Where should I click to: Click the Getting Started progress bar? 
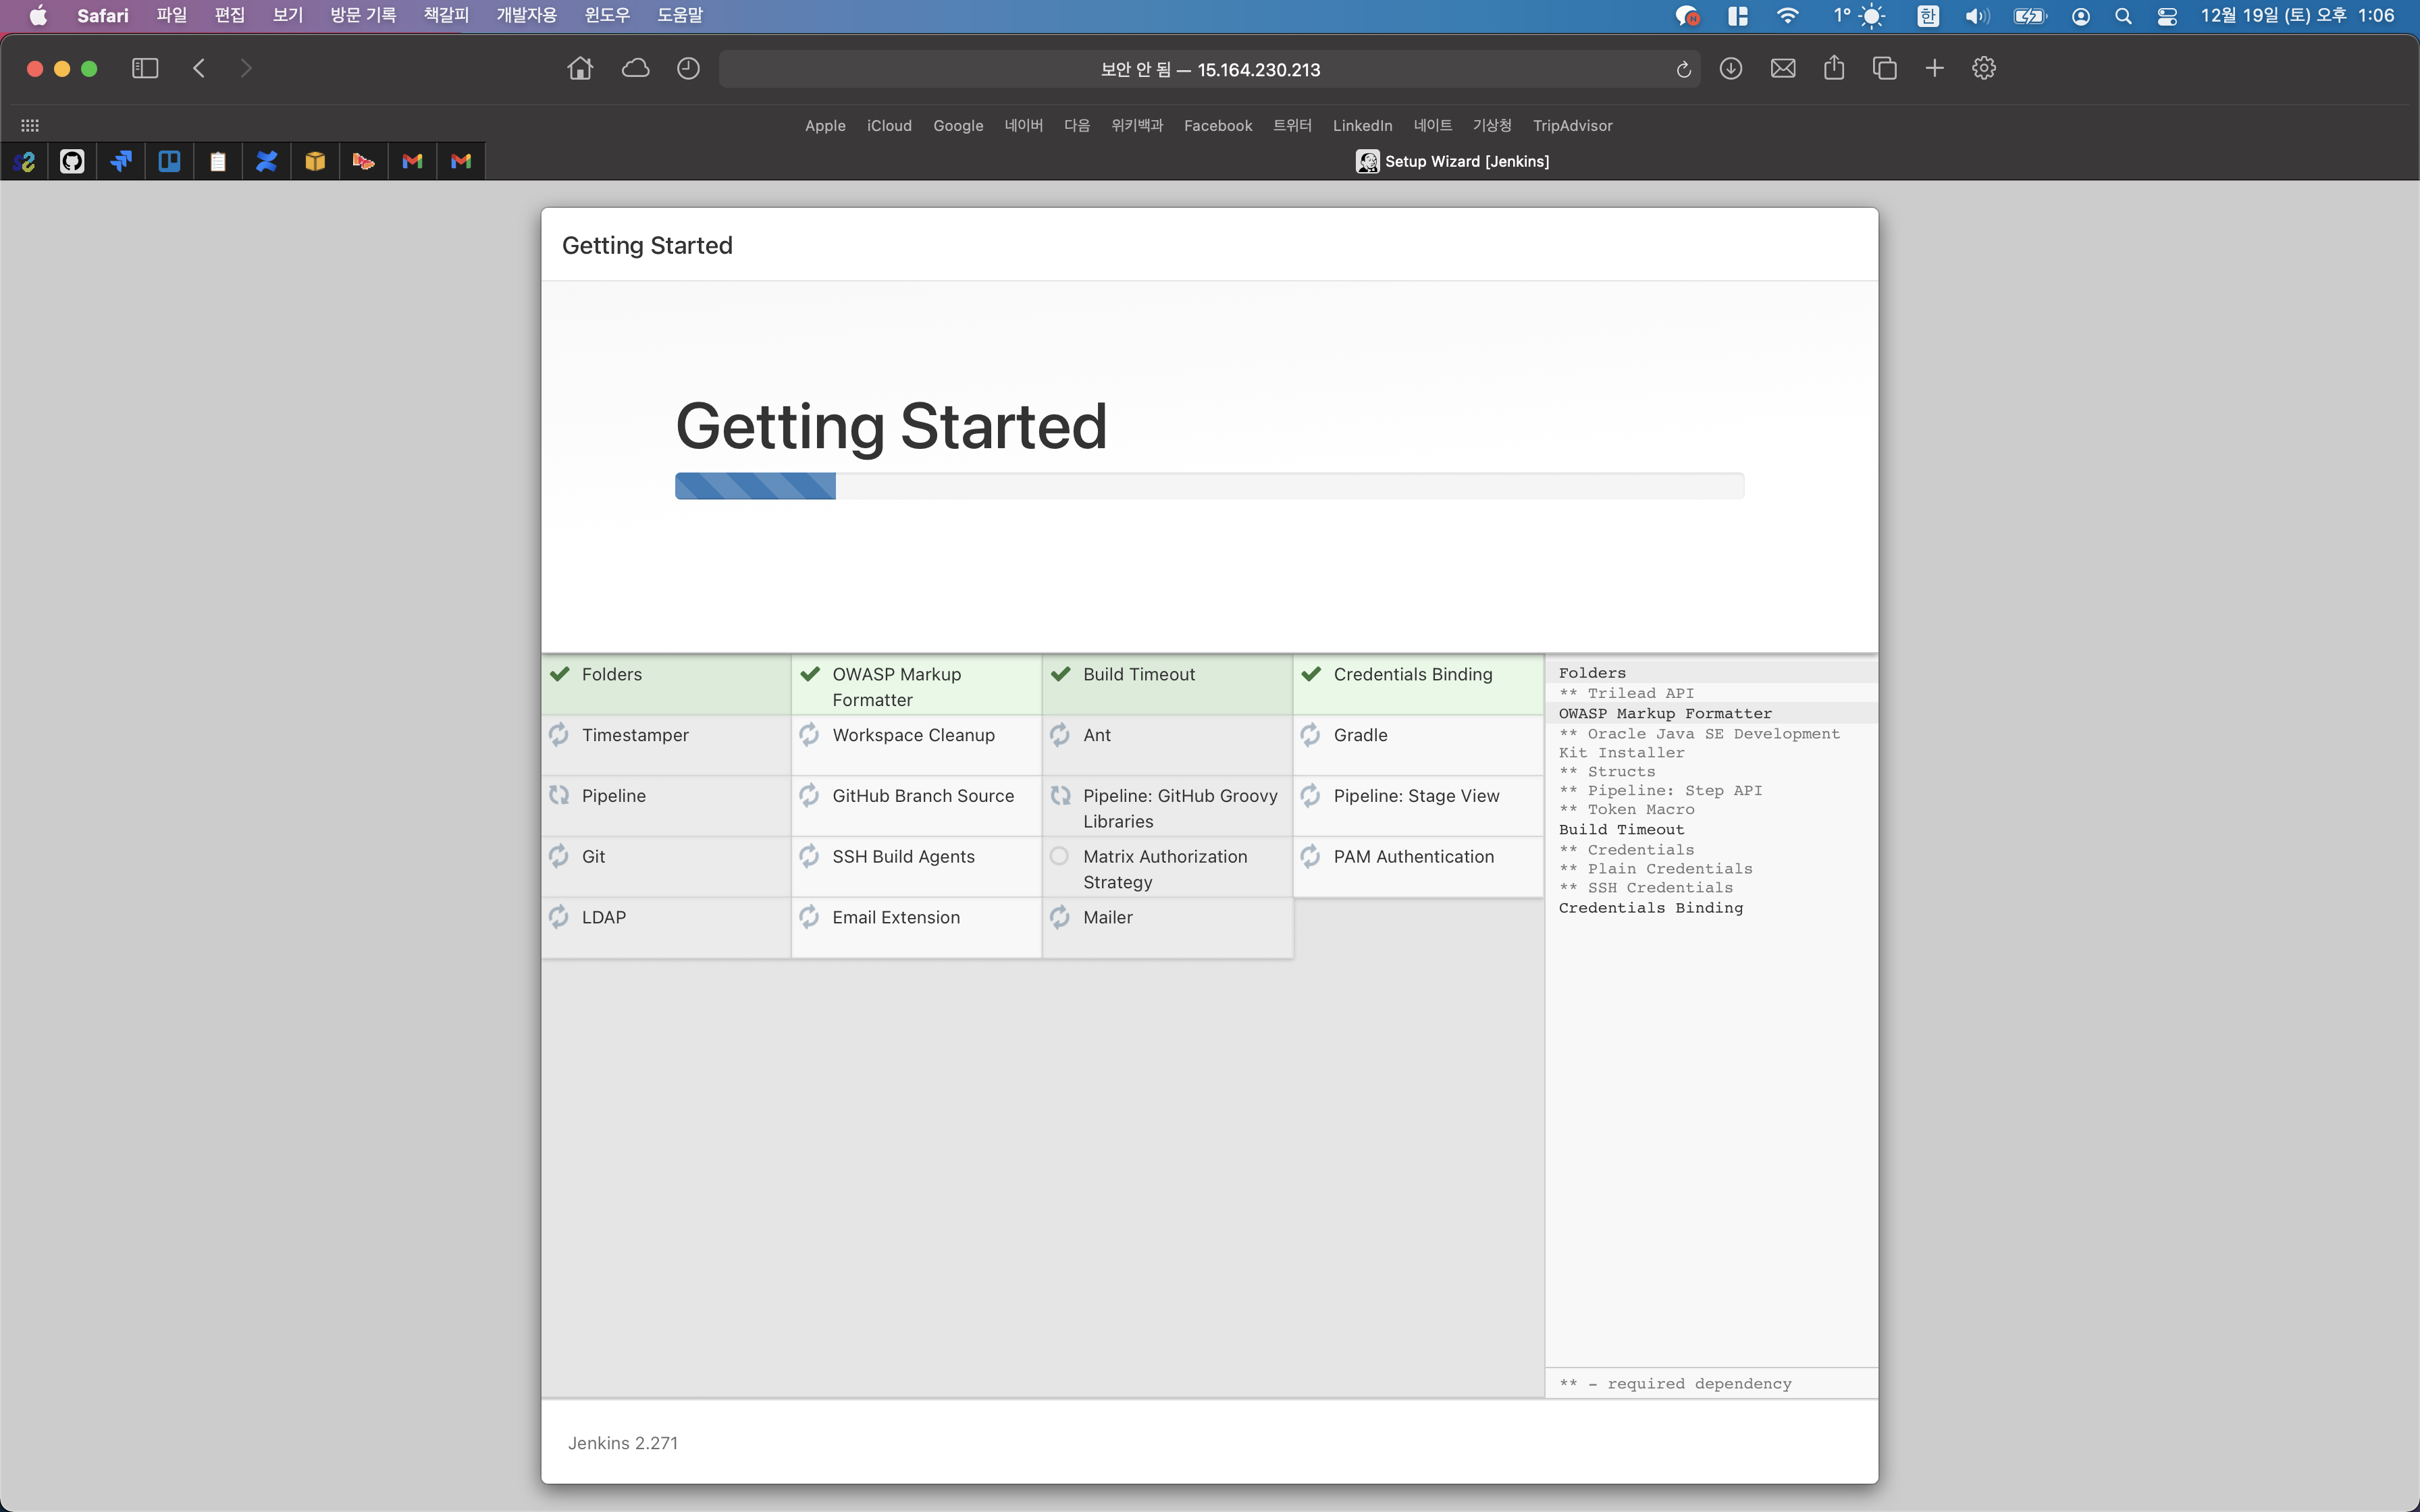pyautogui.click(x=1209, y=486)
